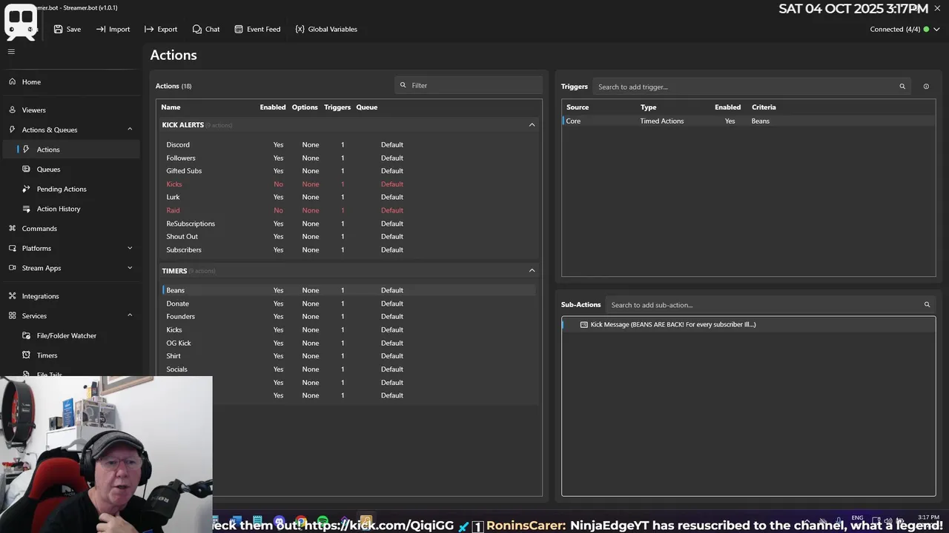Open the Chat window
The width and height of the screenshot is (949, 533).
pyautogui.click(x=206, y=29)
